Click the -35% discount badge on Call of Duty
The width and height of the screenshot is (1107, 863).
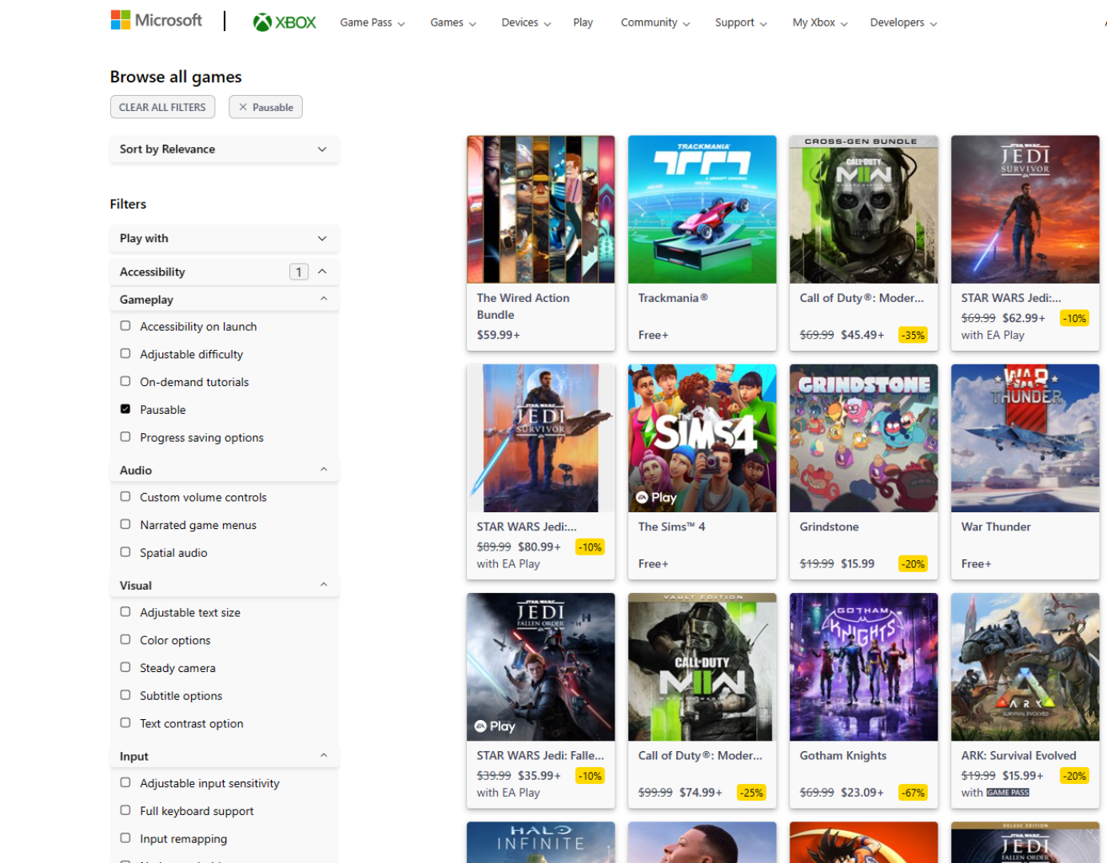(x=913, y=335)
